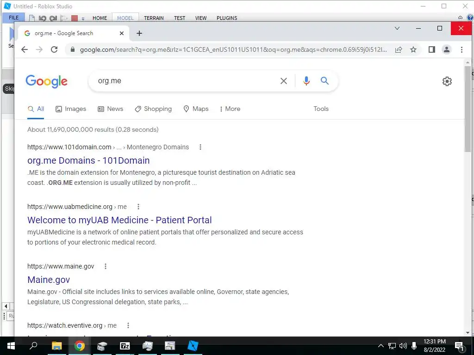
Task: Open FILE menu in Roblox Studio
Action: pos(13,18)
